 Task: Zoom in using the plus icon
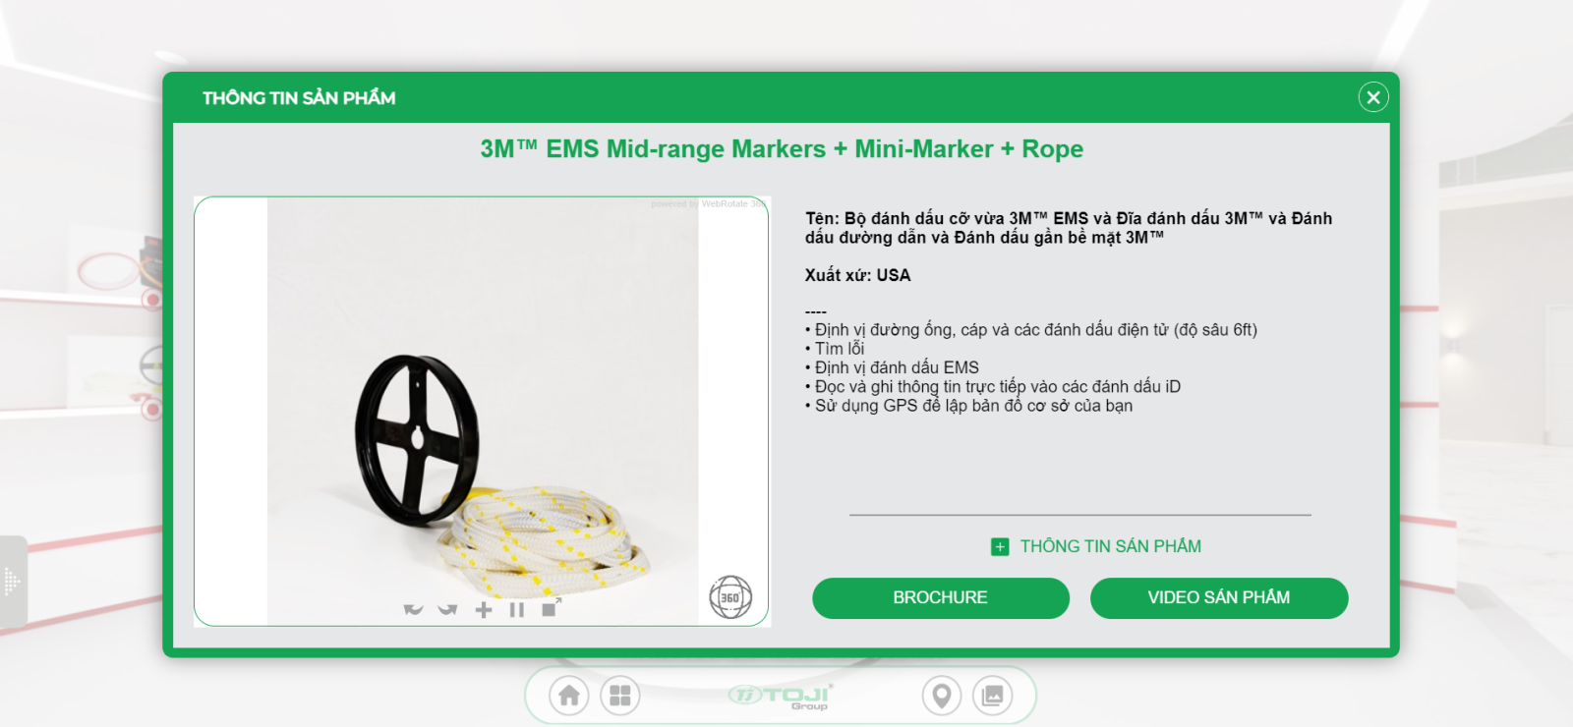pyautogui.click(x=483, y=610)
